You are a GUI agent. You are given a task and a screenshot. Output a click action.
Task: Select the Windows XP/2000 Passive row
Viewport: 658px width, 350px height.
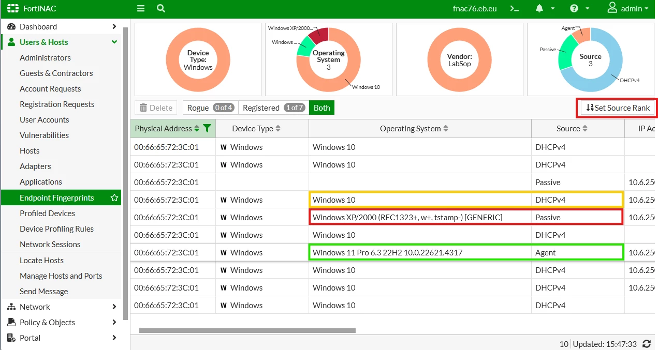[x=392, y=217]
